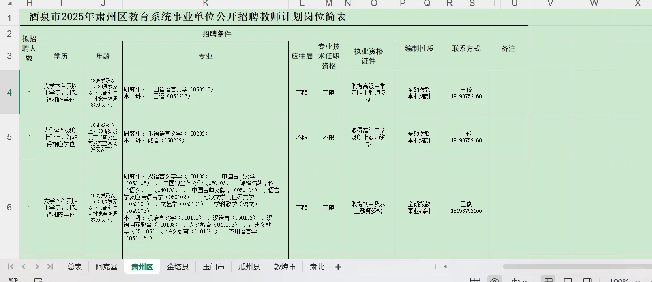Select column V header

[550, 4]
